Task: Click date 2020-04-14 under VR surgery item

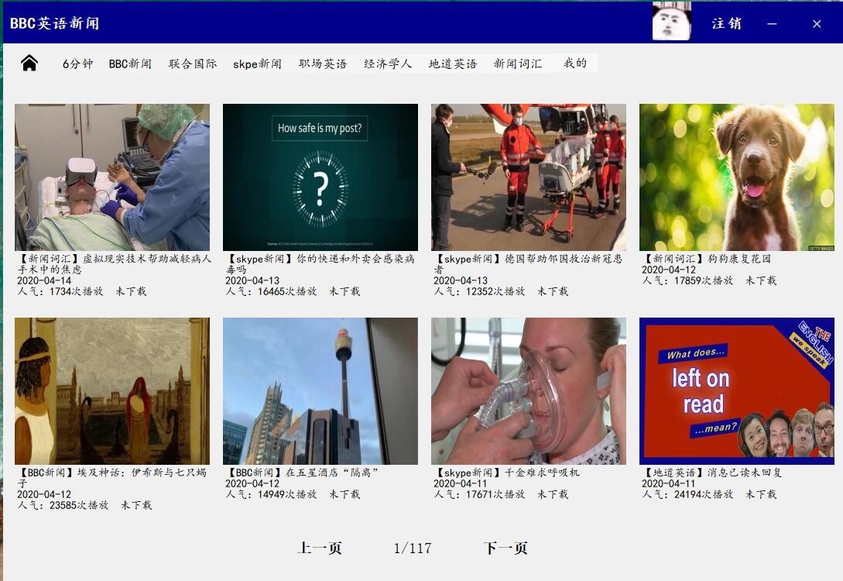Action: 44,280
